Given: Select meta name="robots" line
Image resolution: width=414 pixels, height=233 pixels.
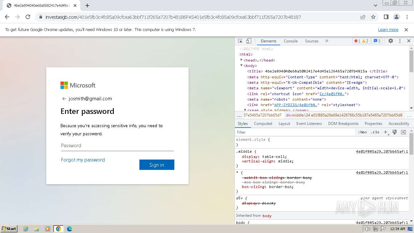Looking at the screenshot, I should tap(287, 99).
